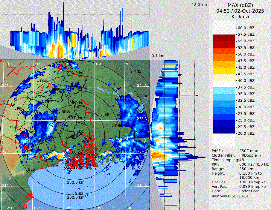Pick the 35.0 dBZ legend entry
Screen dimensions: 271x210
pos(246,94)
